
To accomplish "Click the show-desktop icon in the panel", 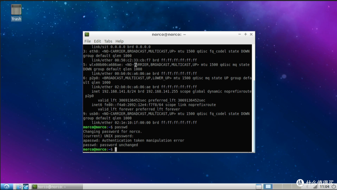I will click(259, 187).
